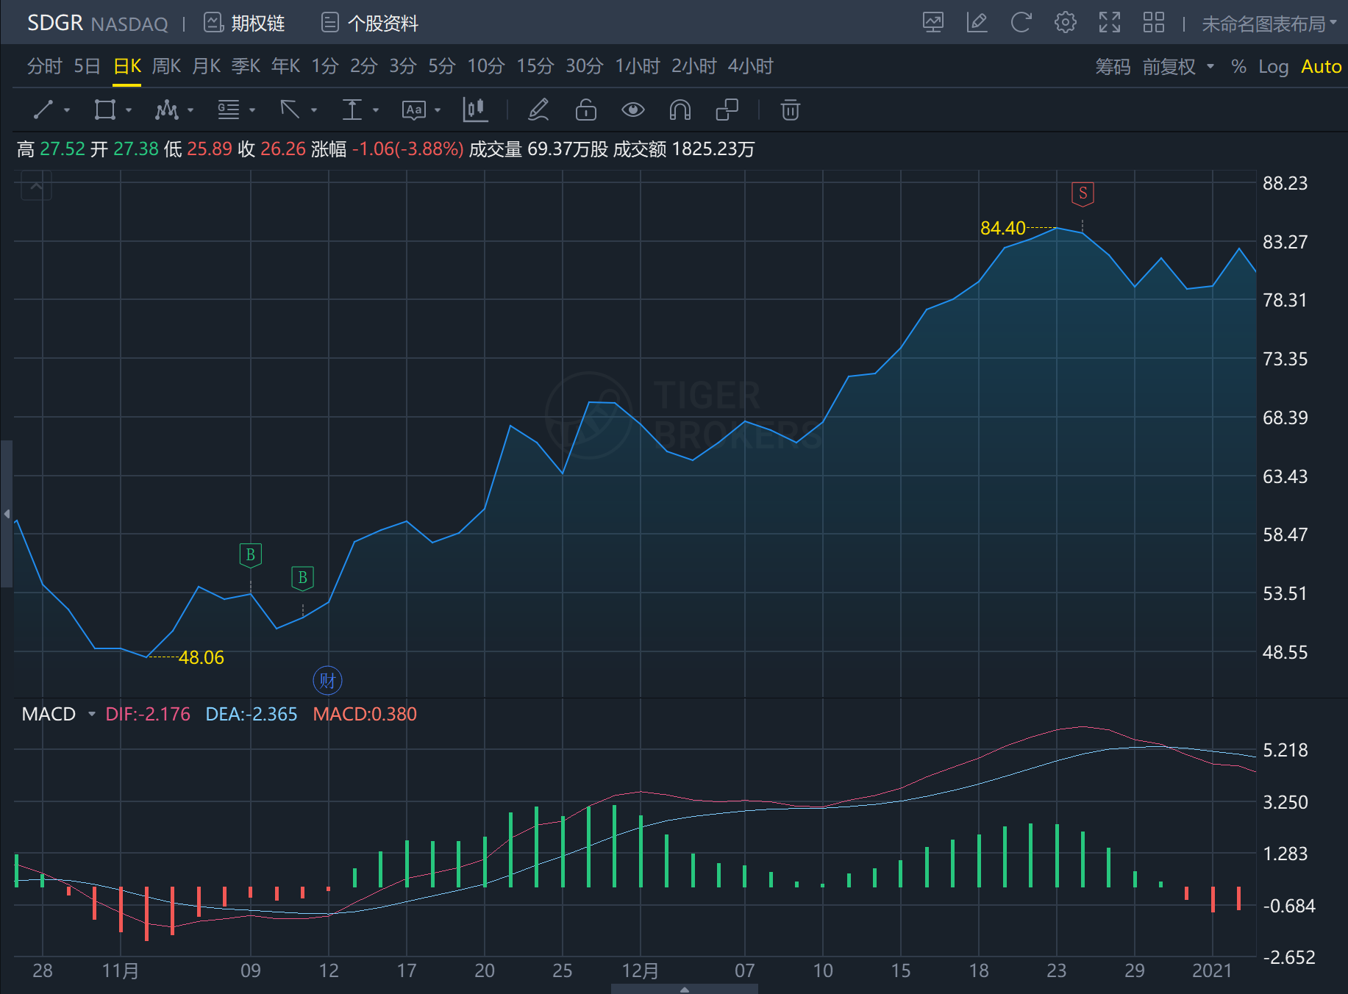
Task: Switch to the 30分 timeframe tab
Action: pyautogui.click(x=584, y=66)
